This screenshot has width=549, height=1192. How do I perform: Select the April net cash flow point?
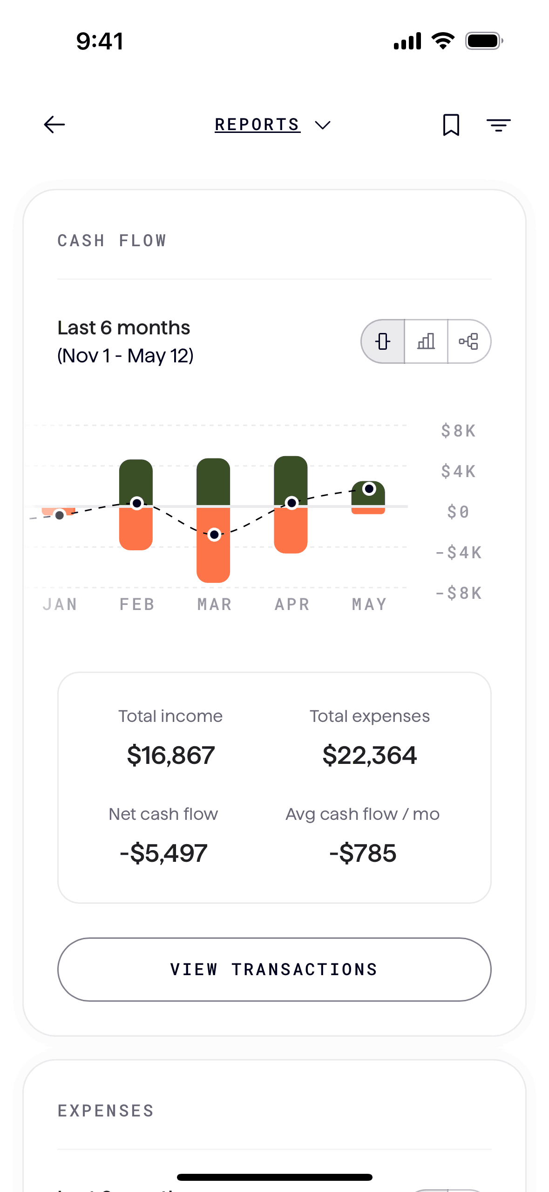click(x=292, y=503)
